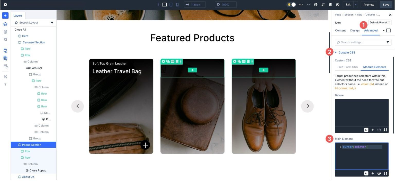395x181 pixels.
Task: Open the Design tab in module settings
Action: click(x=355, y=30)
